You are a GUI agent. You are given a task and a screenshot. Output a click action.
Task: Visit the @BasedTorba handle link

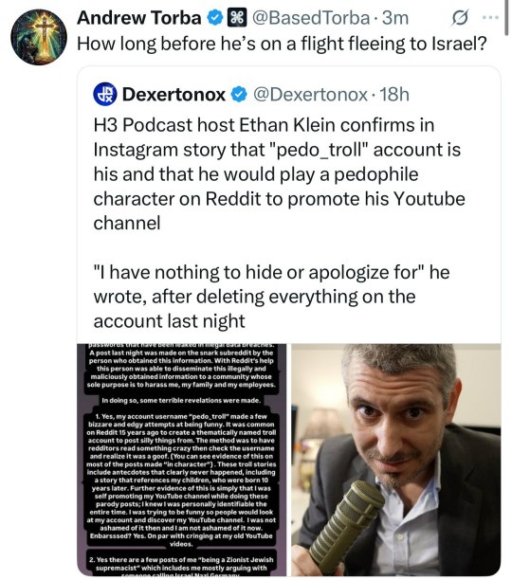(x=311, y=18)
